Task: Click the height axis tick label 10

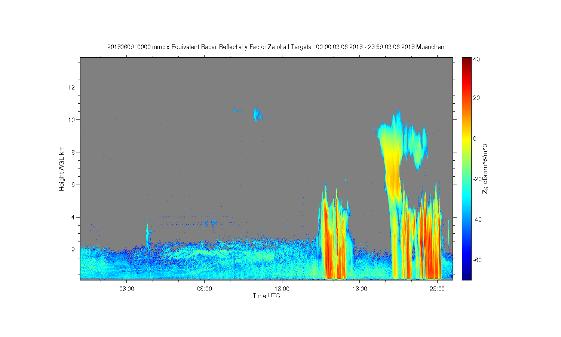Action: click(73, 120)
